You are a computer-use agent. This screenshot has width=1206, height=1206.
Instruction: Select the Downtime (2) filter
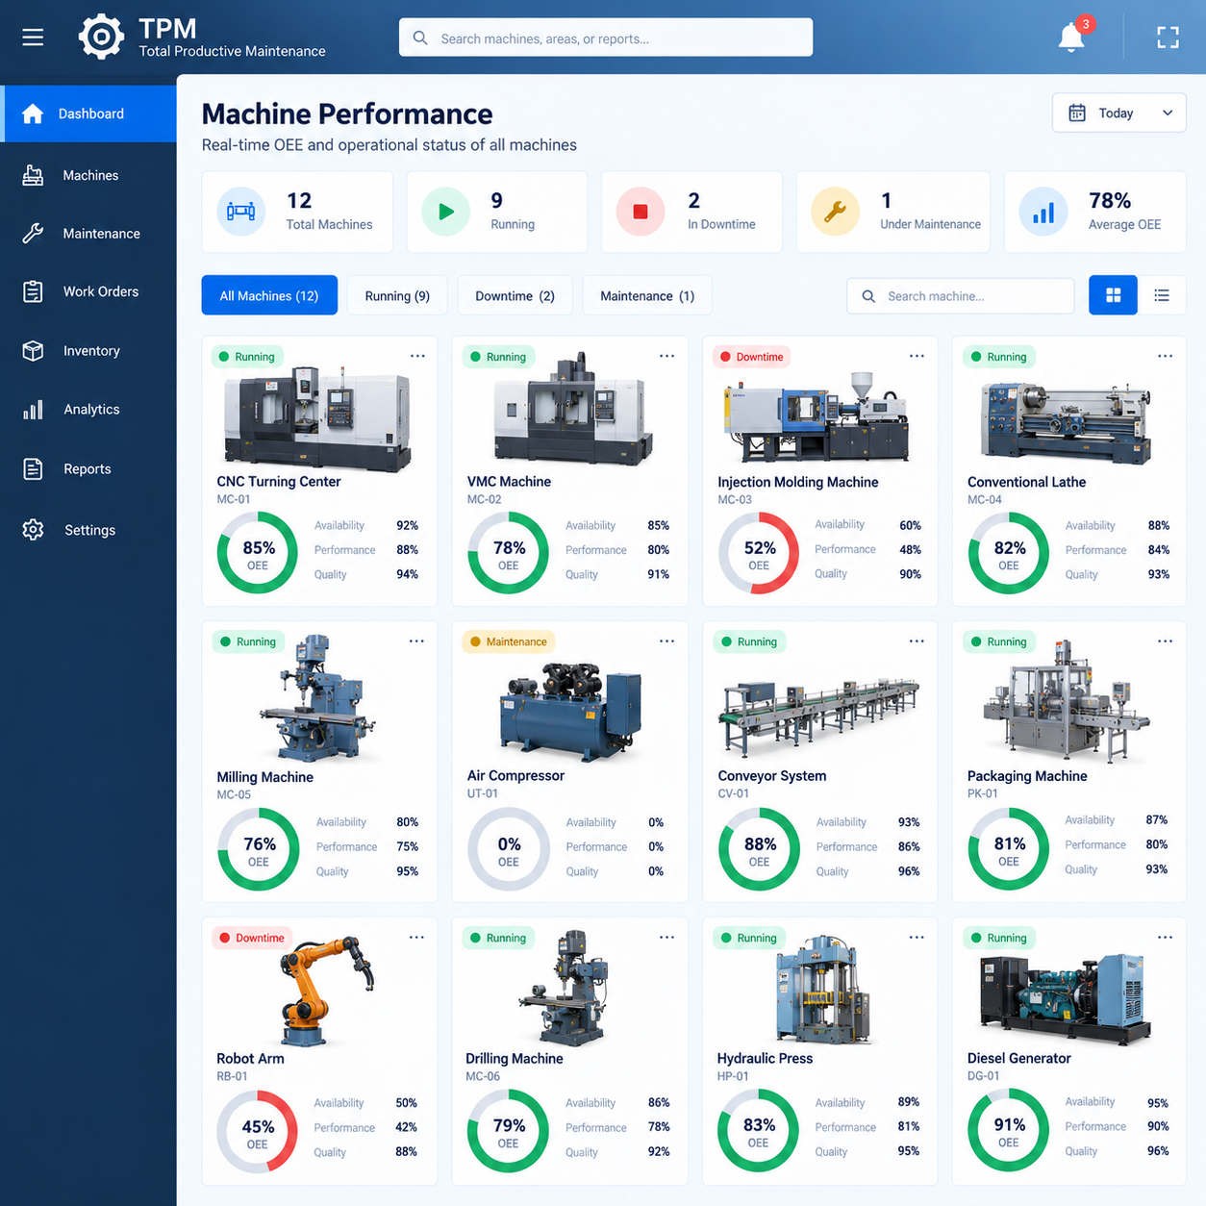515,295
